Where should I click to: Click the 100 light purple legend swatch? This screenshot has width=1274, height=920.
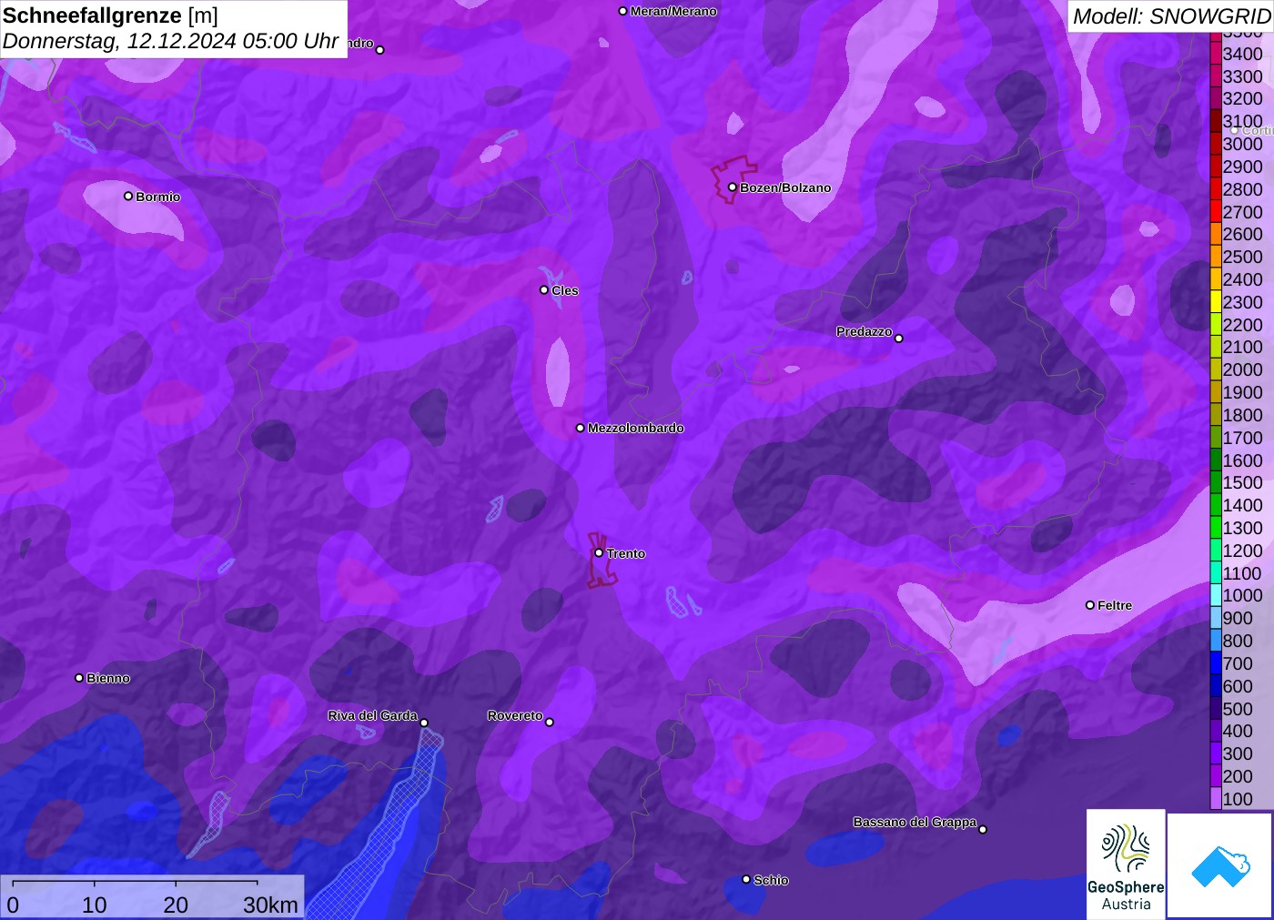pyautogui.click(x=1216, y=799)
